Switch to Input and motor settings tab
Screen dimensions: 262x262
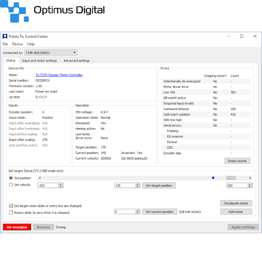(39, 61)
